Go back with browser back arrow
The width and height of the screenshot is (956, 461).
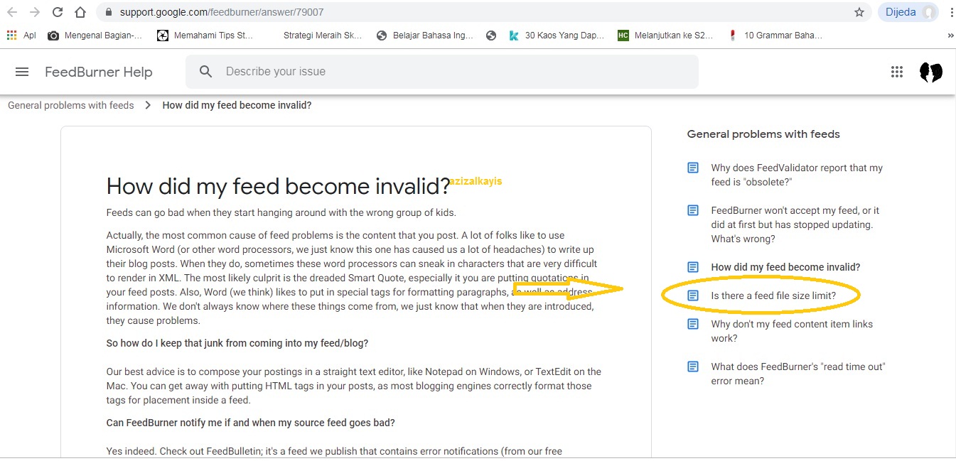pos(12,12)
